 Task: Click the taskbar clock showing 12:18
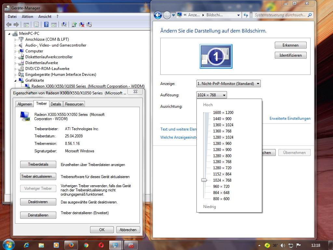pos(315,245)
